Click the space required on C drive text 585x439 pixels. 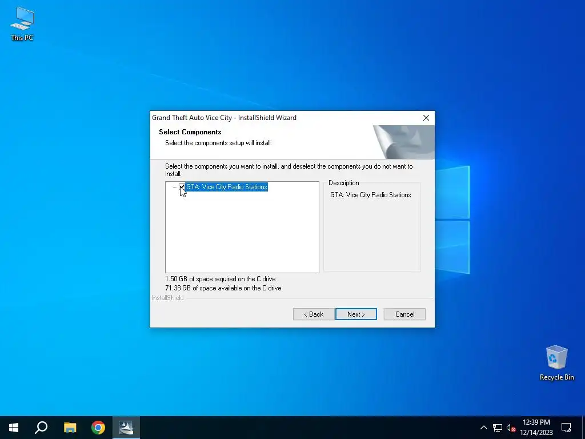tap(221, 279)
